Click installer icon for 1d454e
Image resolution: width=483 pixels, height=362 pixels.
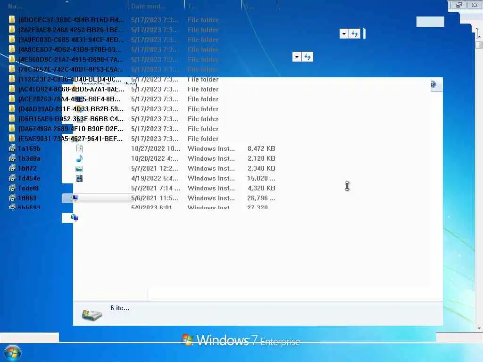(x=12, y=178)
